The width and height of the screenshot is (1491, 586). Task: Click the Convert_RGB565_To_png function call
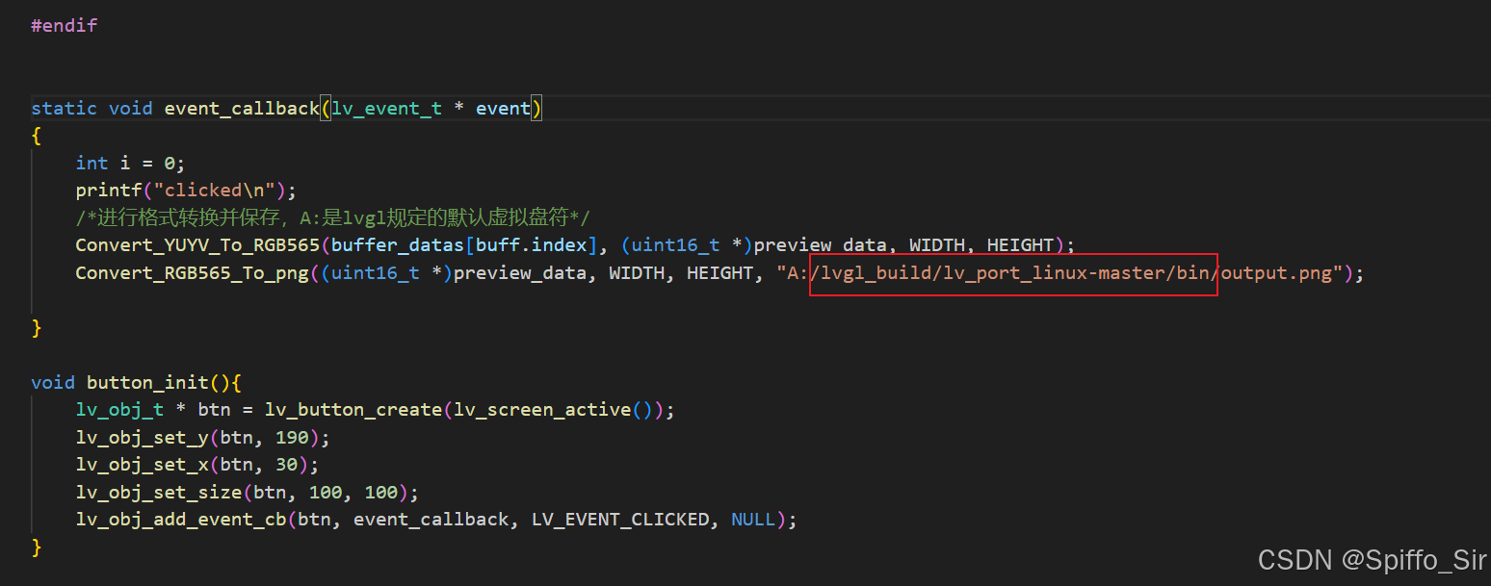(x=193, y=273)
